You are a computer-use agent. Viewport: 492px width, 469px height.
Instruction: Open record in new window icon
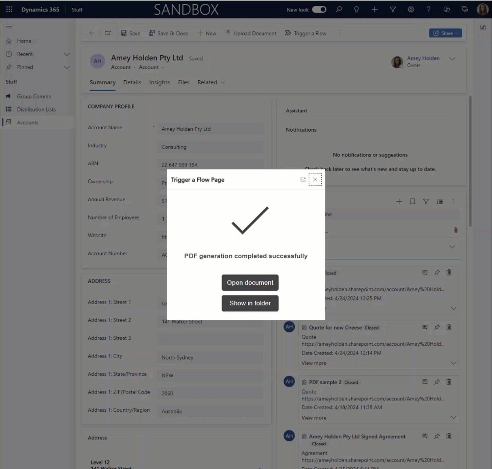point(108,33)
